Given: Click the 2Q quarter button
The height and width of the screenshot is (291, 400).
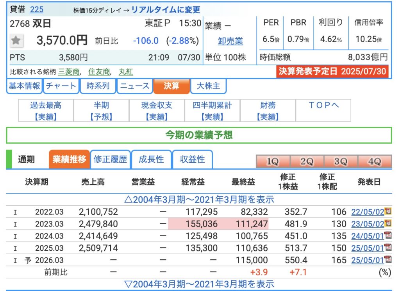Looking at the screenshot, I should click(307, 161).
